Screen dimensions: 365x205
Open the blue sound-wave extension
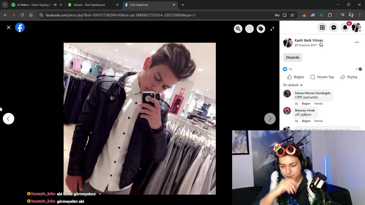coord(321,15)
